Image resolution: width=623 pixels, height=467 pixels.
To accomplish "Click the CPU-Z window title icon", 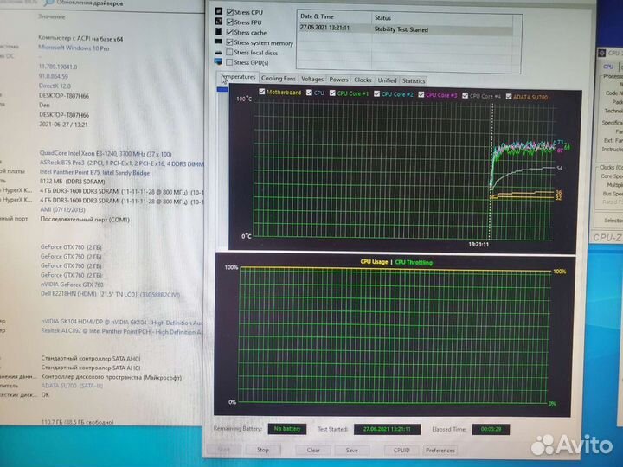I will tap(602, 53).
